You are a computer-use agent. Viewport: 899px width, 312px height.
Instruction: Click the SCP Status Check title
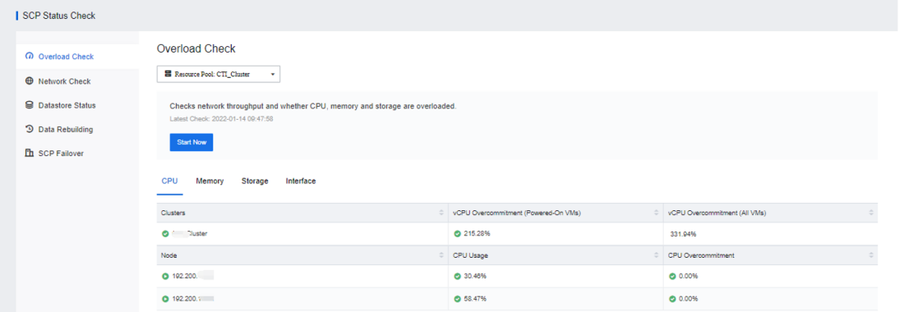point(59,16)
